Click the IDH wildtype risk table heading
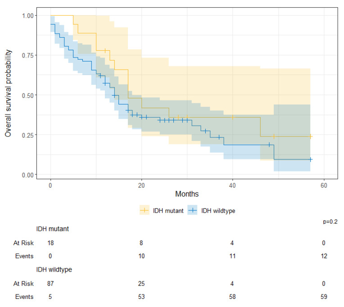The image size is (344, 307). 54,269
